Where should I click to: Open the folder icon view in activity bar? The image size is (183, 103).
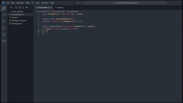click(4, 41)
